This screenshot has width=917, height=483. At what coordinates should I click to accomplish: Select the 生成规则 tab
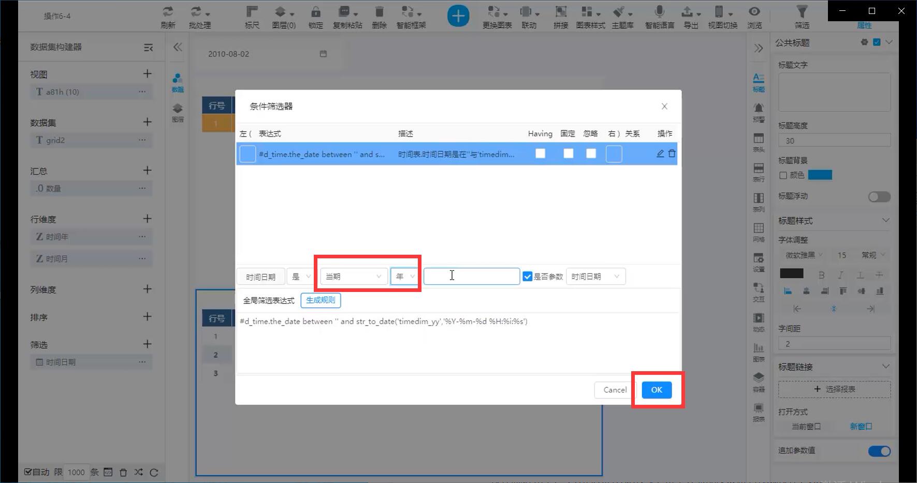pyautogui.click(x=321, y=300)
